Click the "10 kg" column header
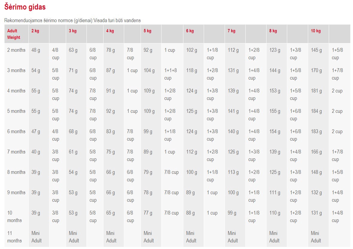The image size is (353, 249). (x=316, y=31)
